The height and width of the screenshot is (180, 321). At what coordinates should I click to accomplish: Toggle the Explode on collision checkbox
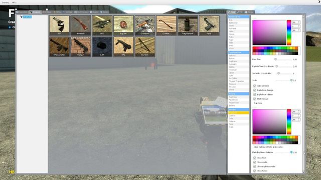255,94
